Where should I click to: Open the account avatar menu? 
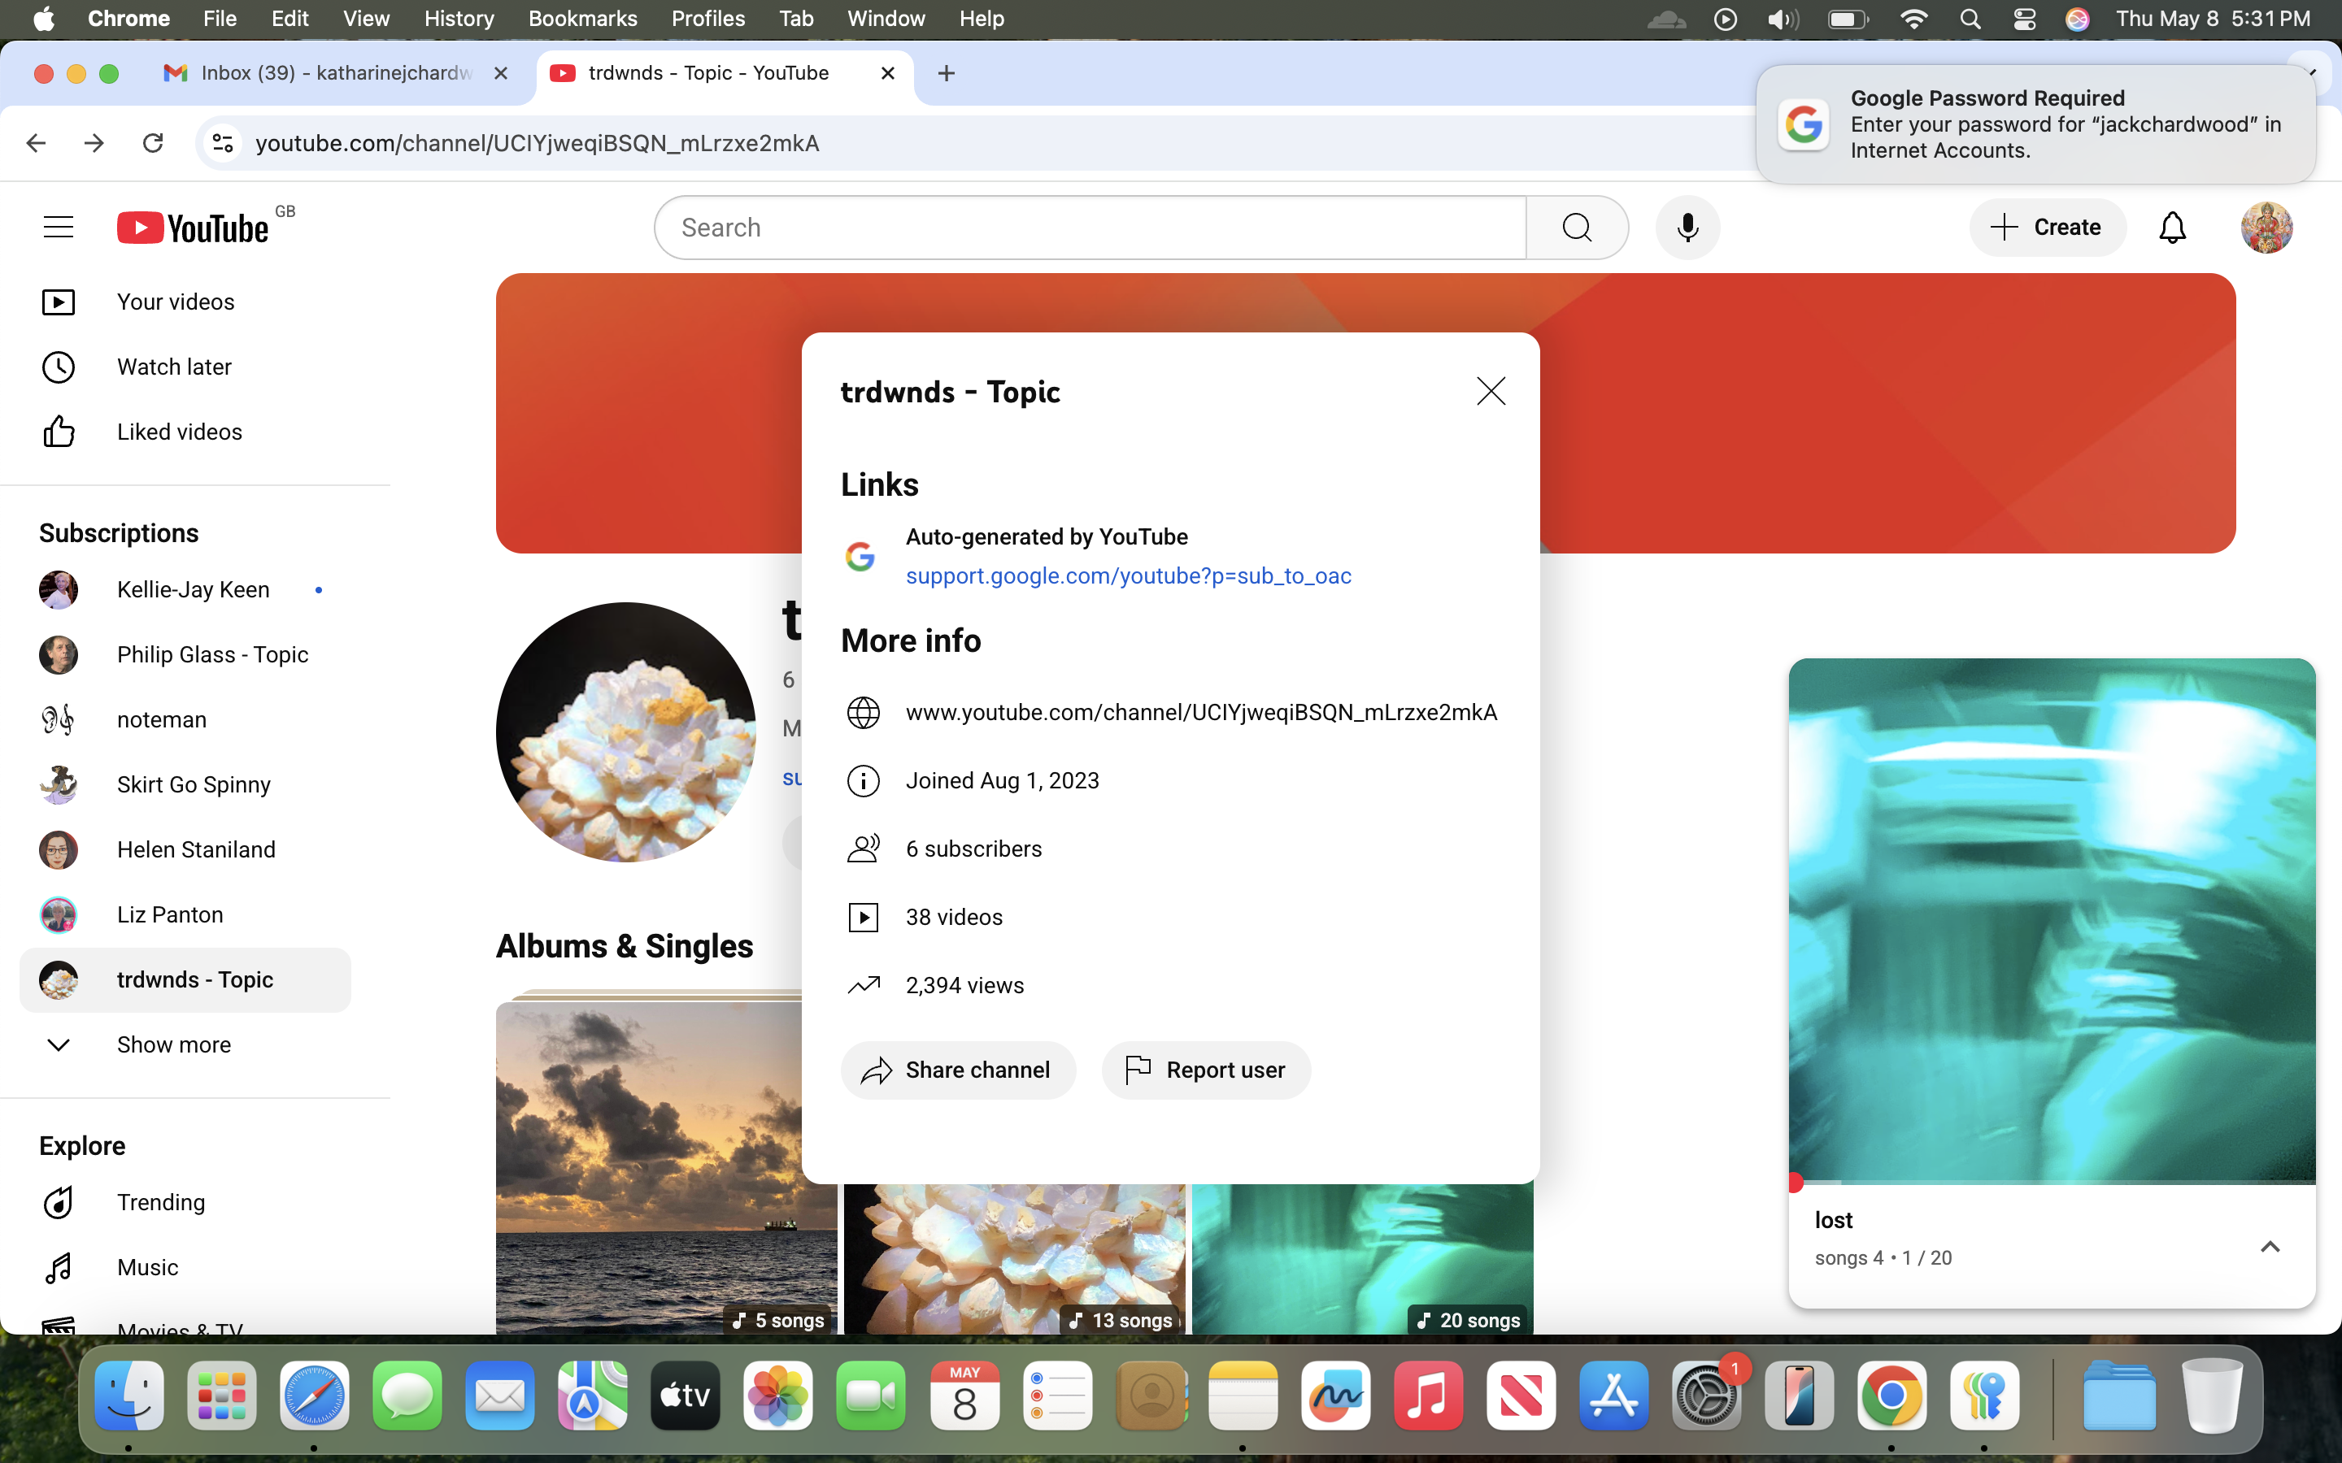tap(2266, 228)
